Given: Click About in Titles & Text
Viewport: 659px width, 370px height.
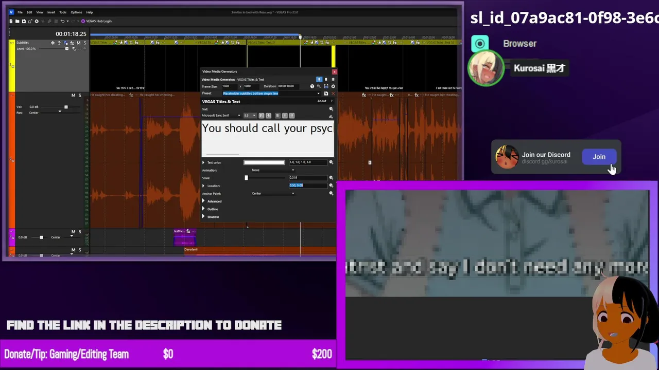Looking at the screenshot, I should pyautogui.click(x=322, y=101).
